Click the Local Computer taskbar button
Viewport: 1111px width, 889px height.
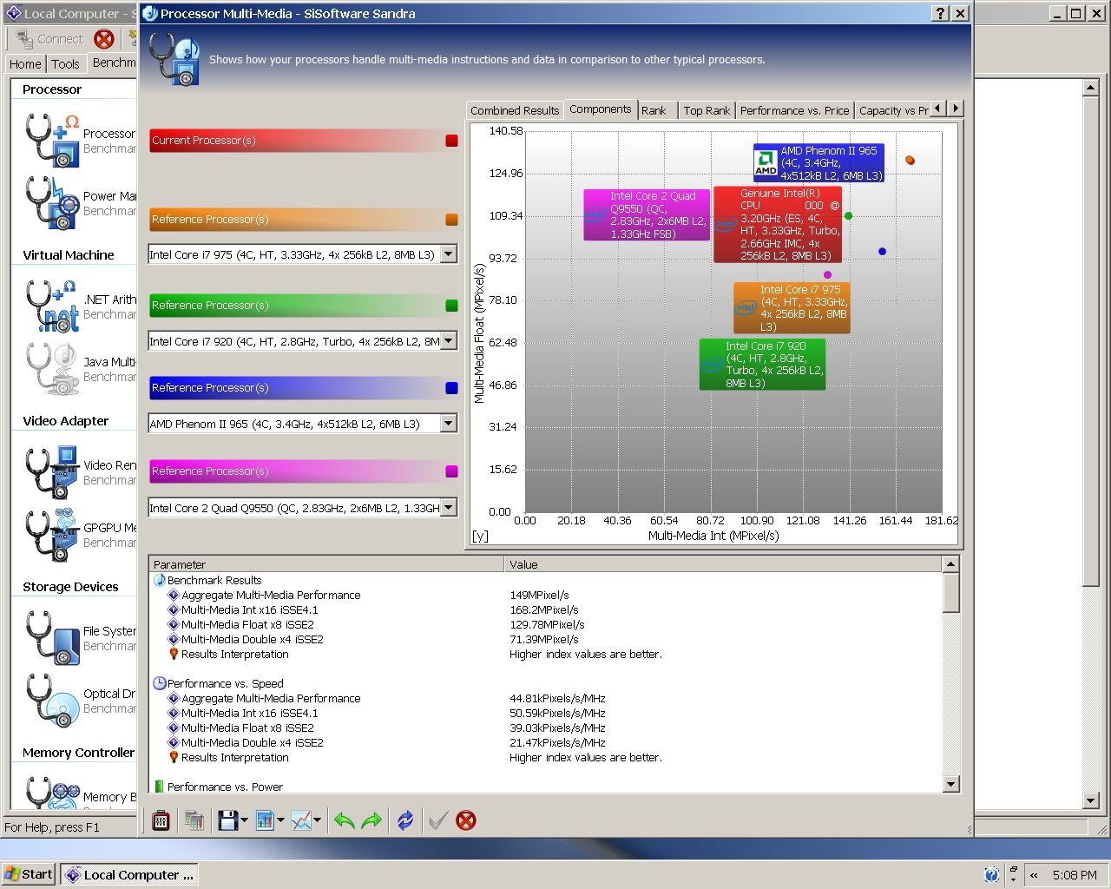point(129,874)
